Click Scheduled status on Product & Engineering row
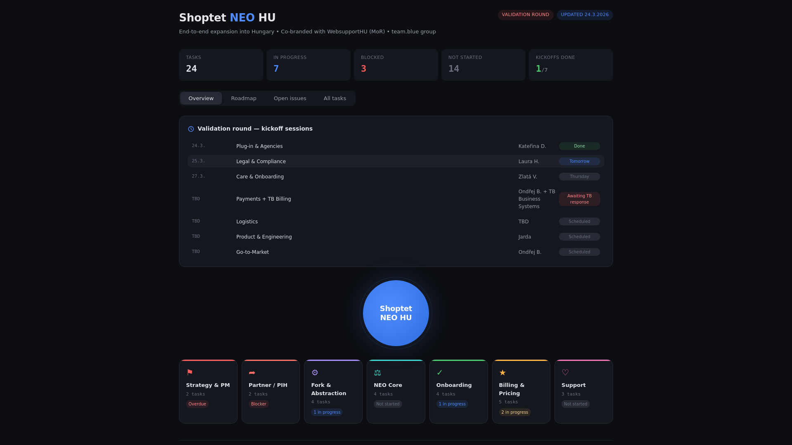The width and height of the screenshot is (792, 445). click(x=579, y=237)
